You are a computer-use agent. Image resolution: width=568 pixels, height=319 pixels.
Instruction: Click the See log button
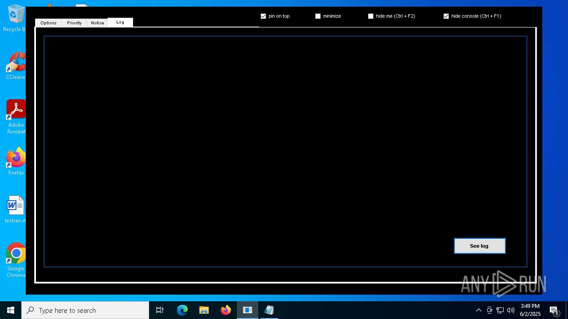(480, 246)
